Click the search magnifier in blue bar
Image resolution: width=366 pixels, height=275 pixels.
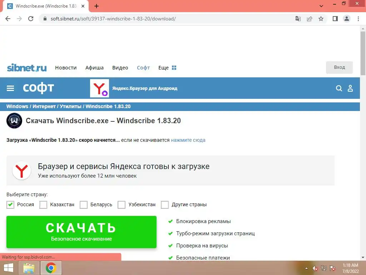point(339,88)
